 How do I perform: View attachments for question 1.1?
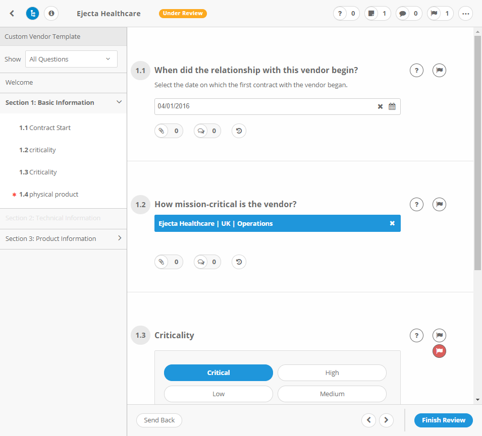point(169,131)
